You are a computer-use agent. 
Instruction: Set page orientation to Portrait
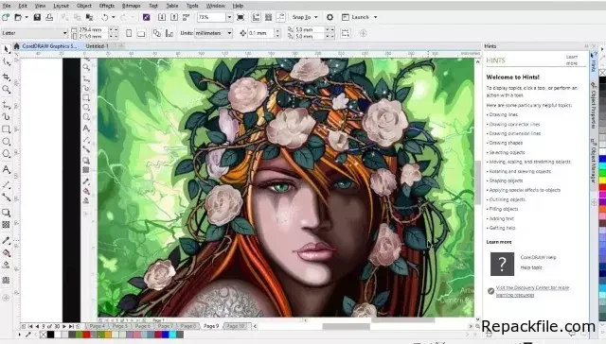tap(129, 33)
